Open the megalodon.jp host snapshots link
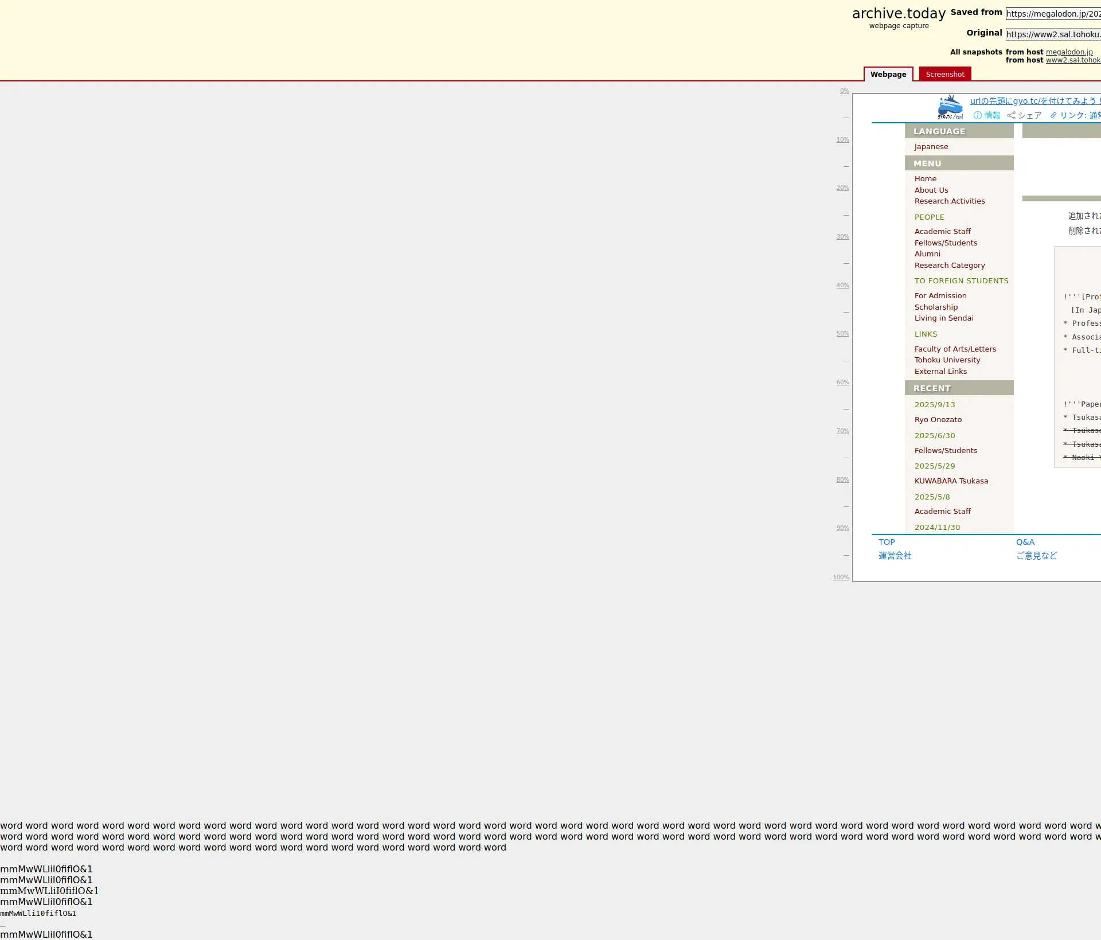 tap(1069, 52)
